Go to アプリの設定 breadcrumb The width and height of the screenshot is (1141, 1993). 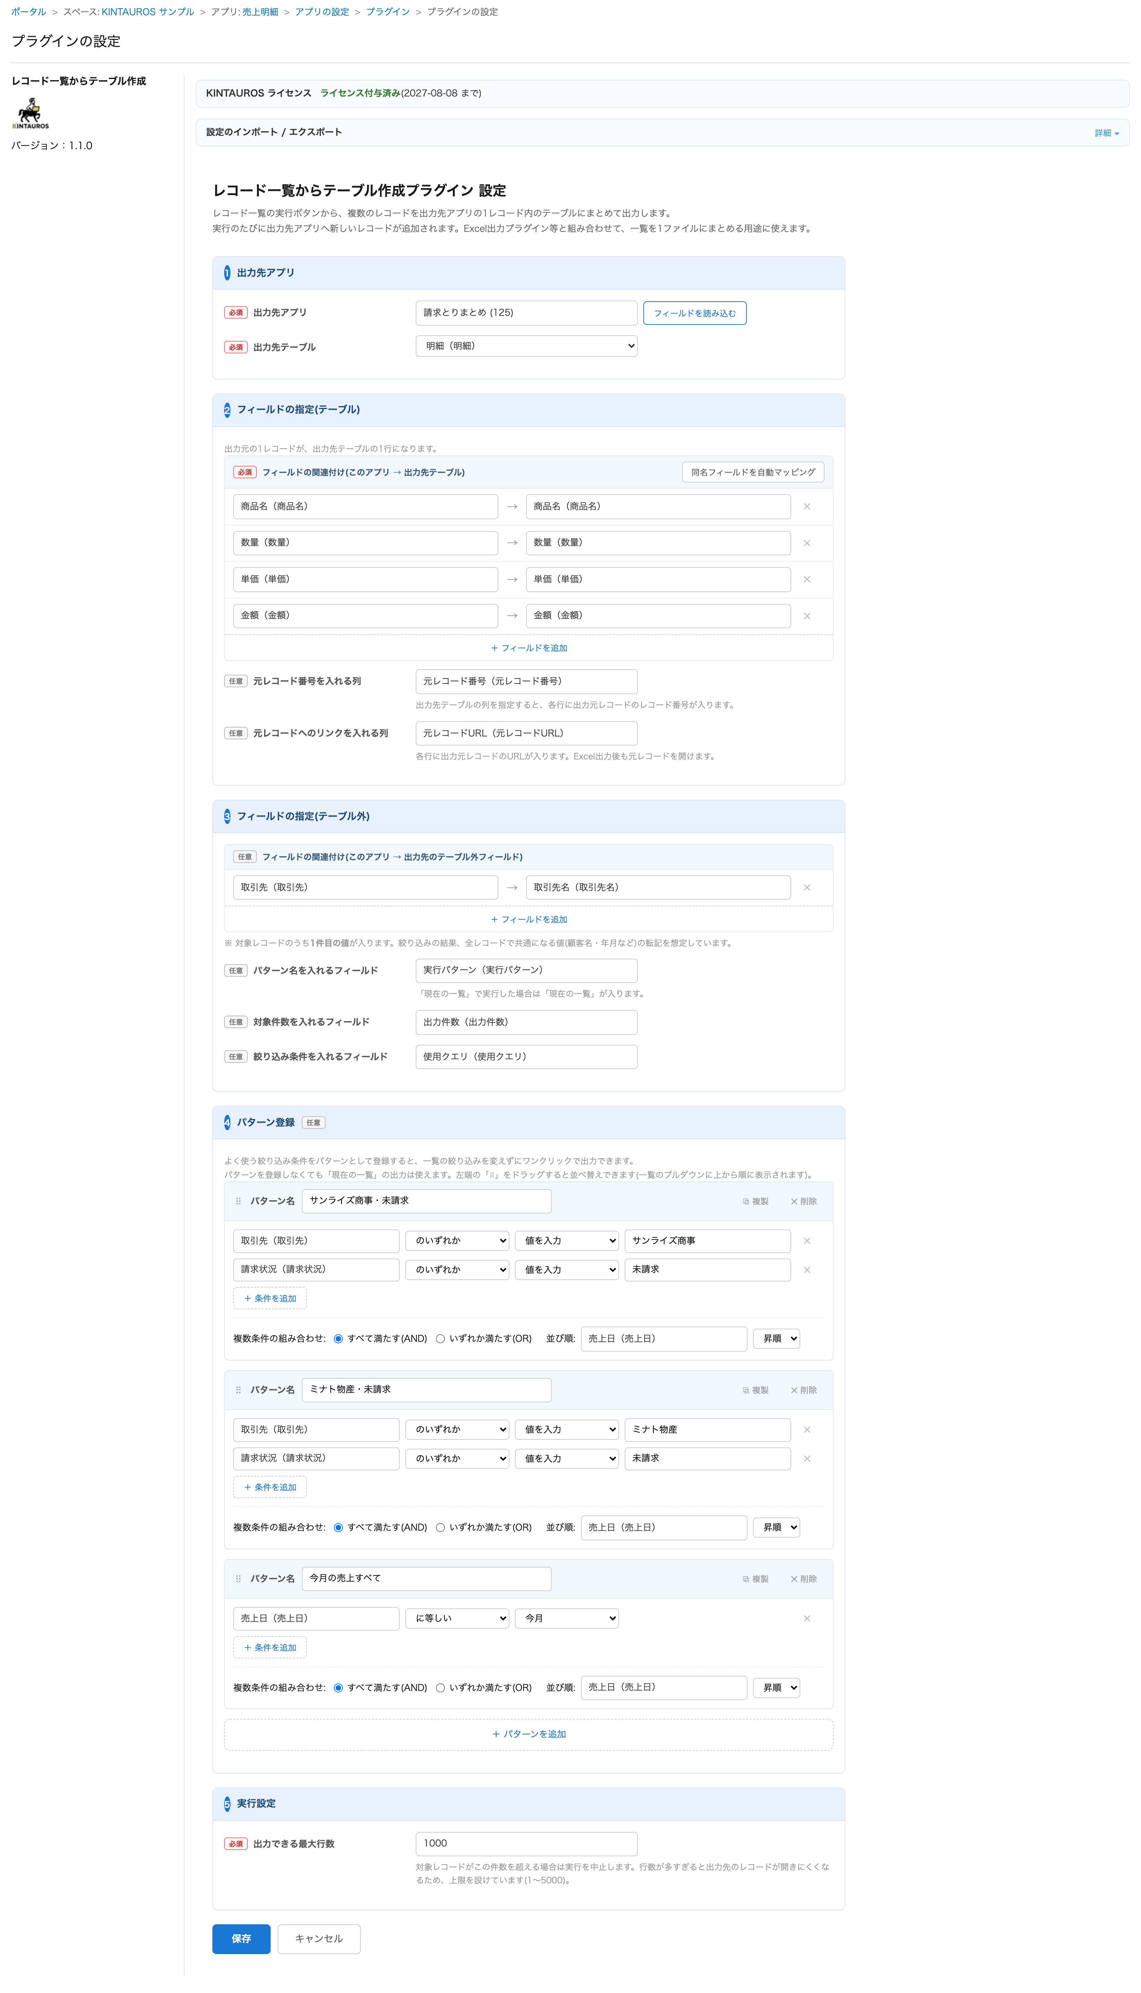coord(322,12)
